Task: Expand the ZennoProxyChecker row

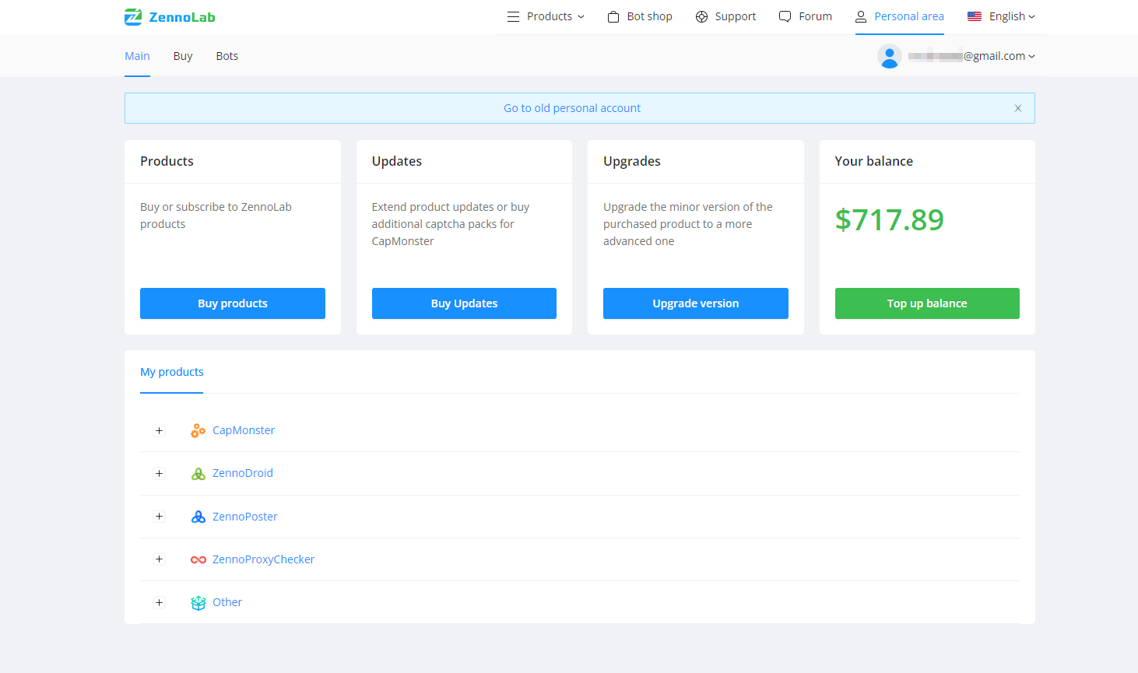Action: point(159,559)
